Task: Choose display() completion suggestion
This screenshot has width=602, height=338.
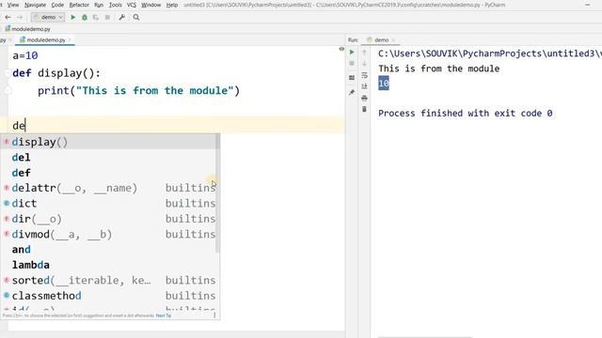Action: (110, 142)
